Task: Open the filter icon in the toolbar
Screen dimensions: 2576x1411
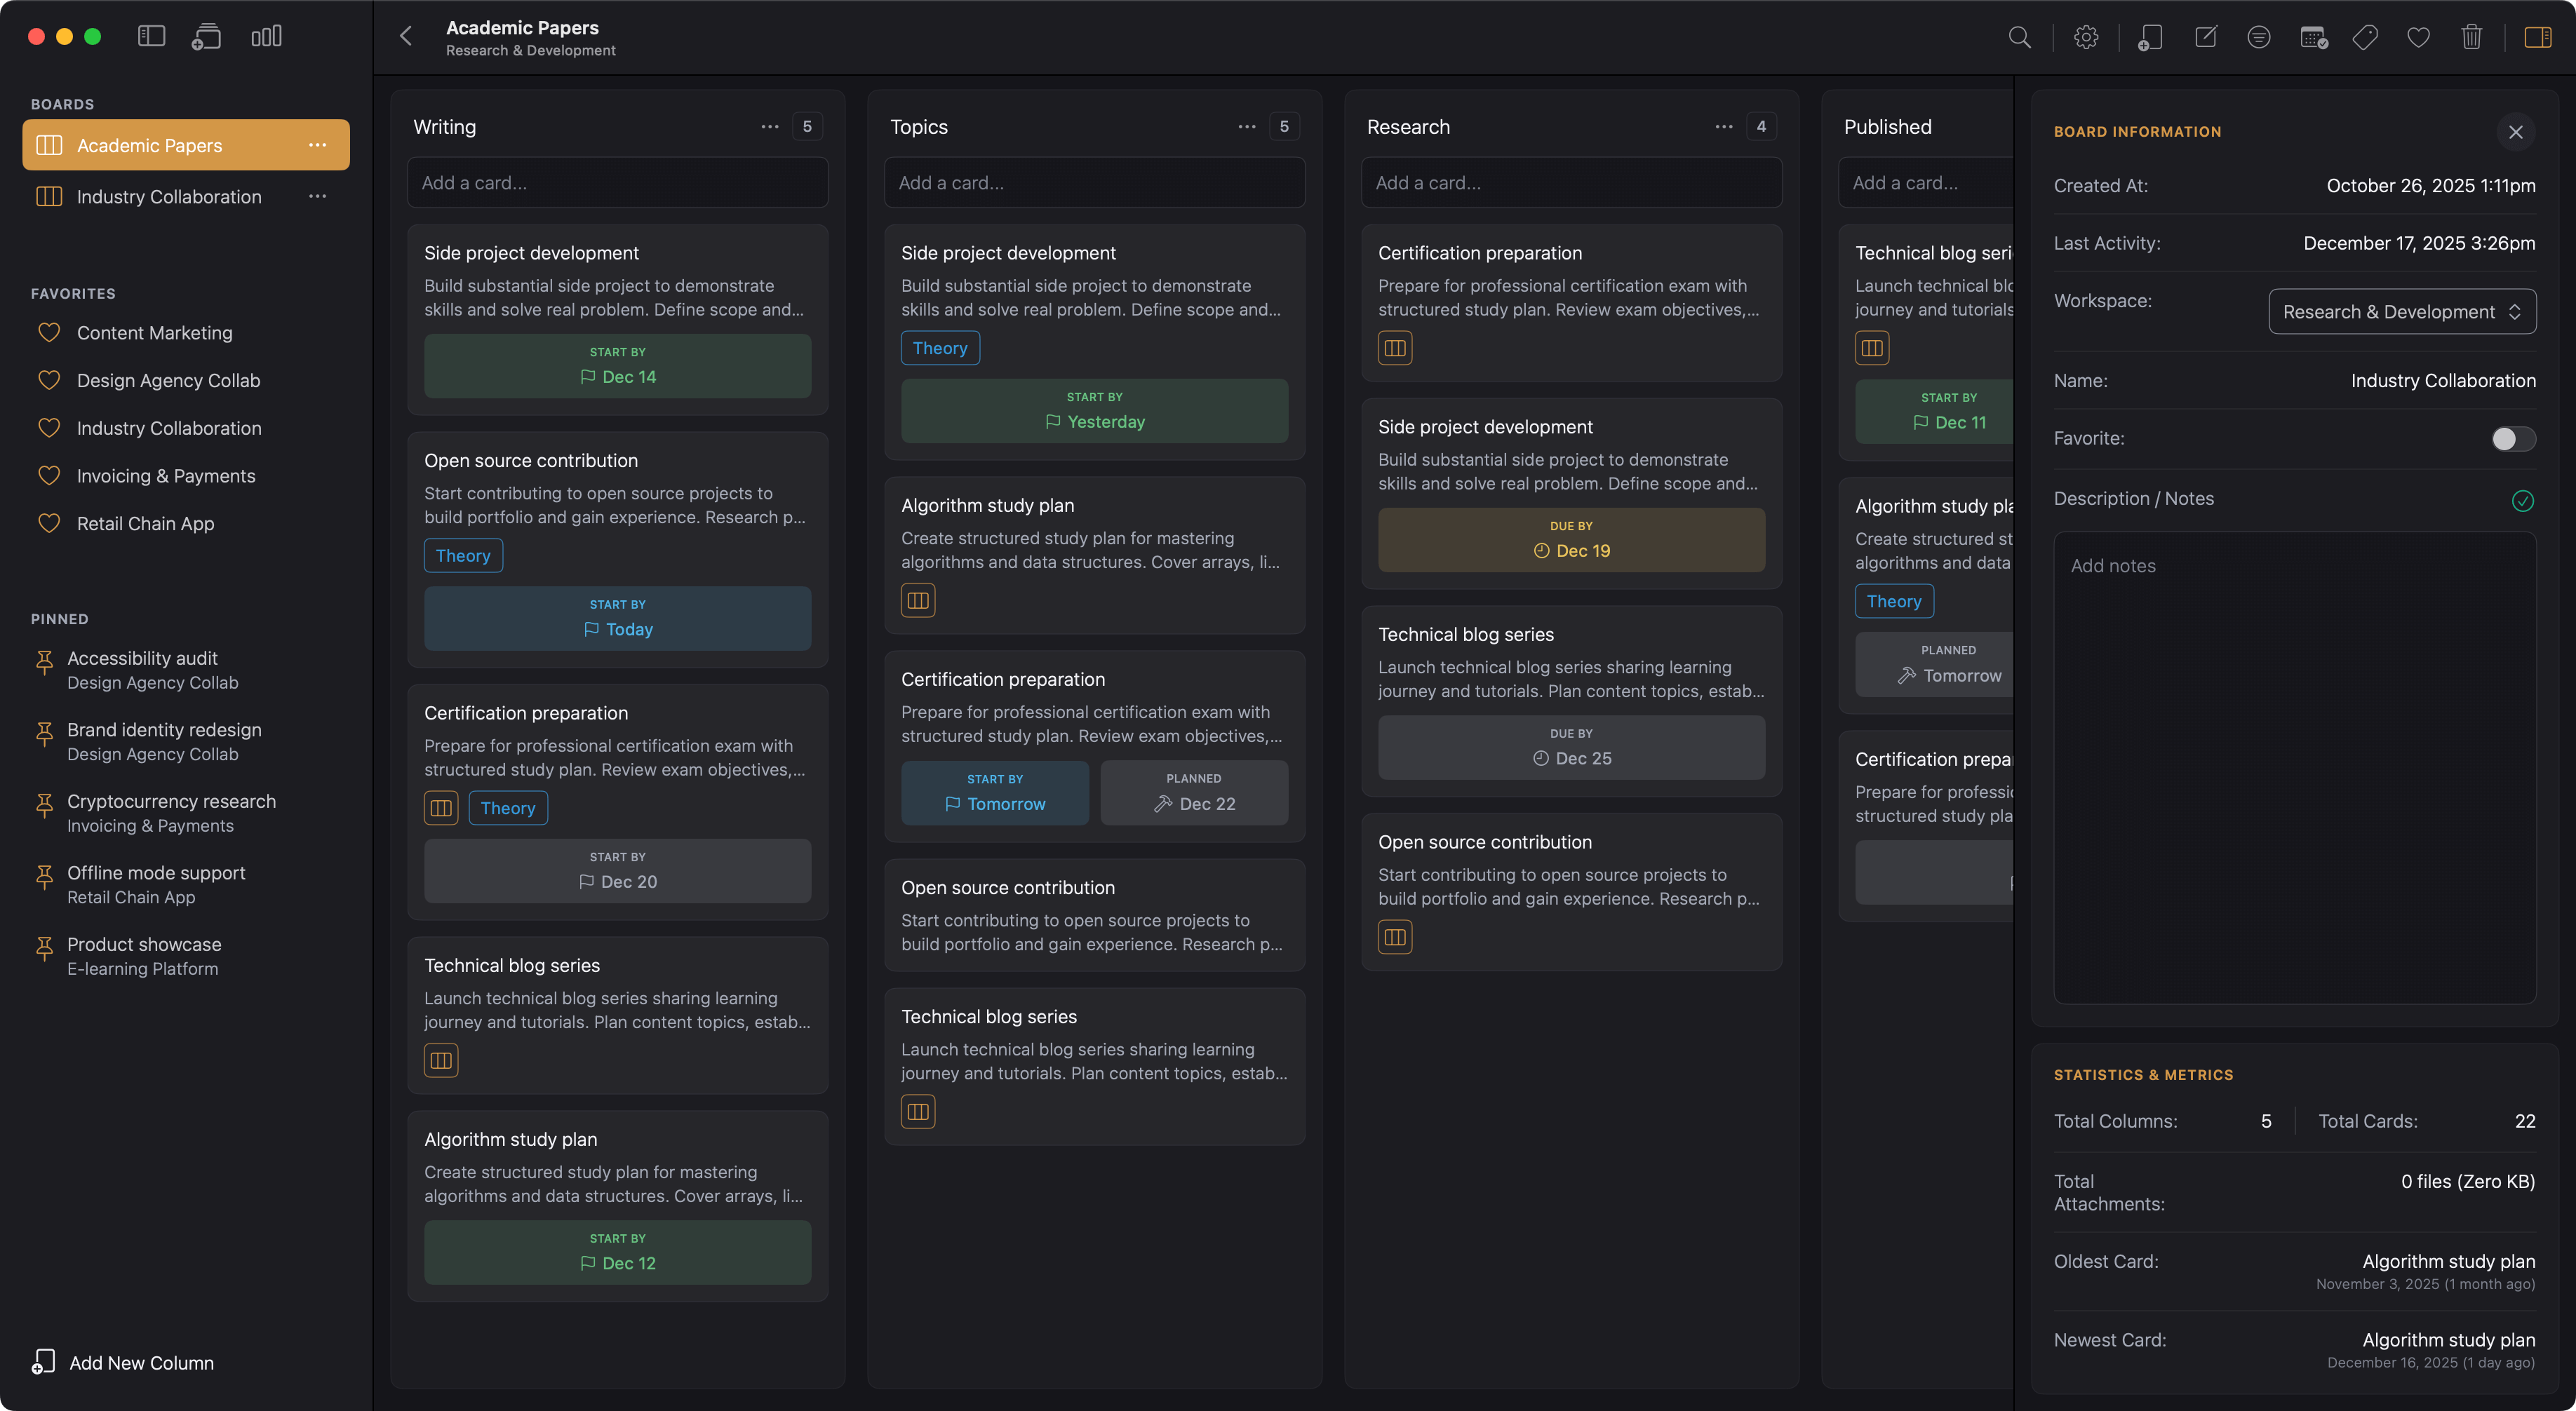Action: point(2259,37)
